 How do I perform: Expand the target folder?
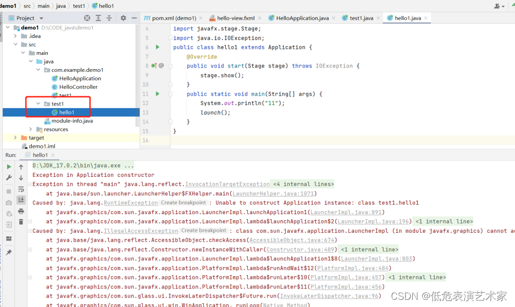pyautogui.click(x=15, y=138)
